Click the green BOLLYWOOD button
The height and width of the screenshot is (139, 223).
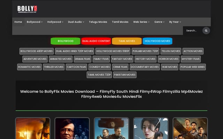[66, 41]
